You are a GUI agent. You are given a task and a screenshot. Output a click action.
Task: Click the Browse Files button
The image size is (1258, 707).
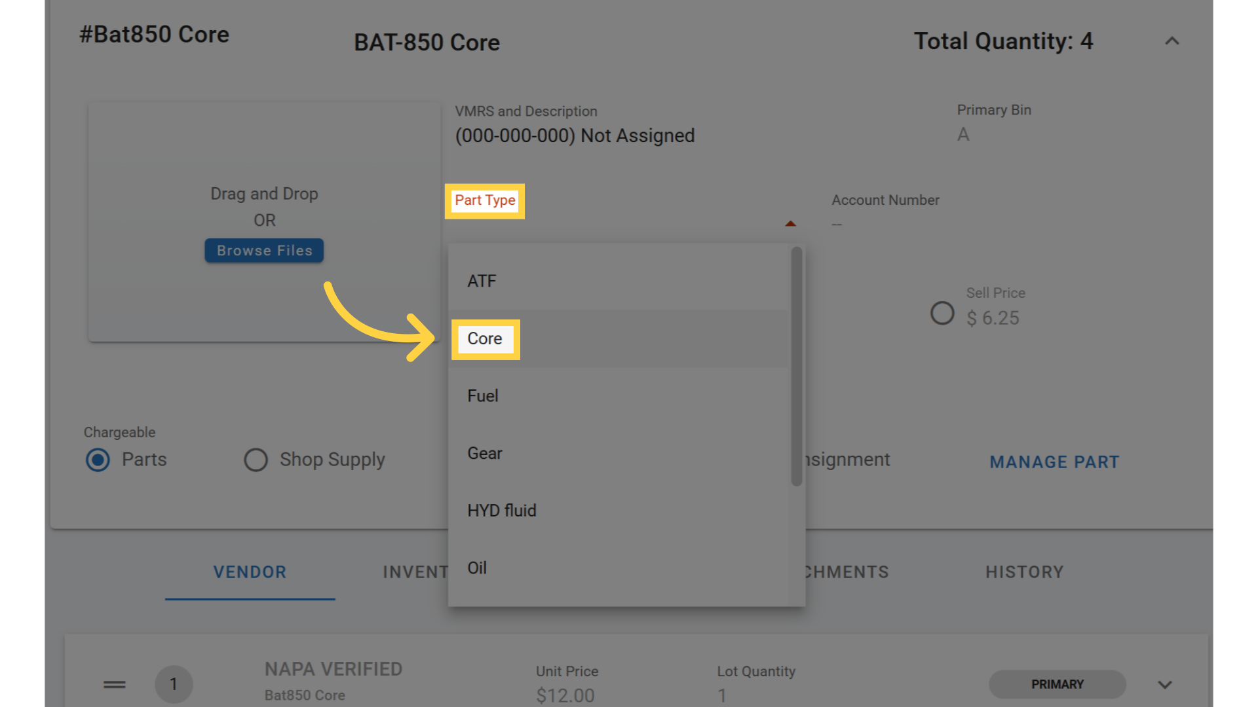click(264, 251)
